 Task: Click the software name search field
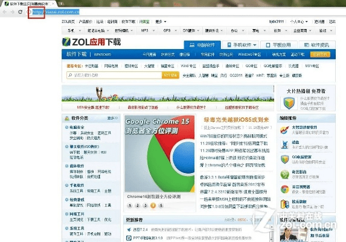click(x=114, y=75)
